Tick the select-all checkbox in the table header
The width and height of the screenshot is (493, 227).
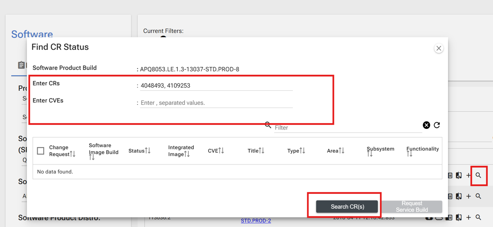point(40,151)
